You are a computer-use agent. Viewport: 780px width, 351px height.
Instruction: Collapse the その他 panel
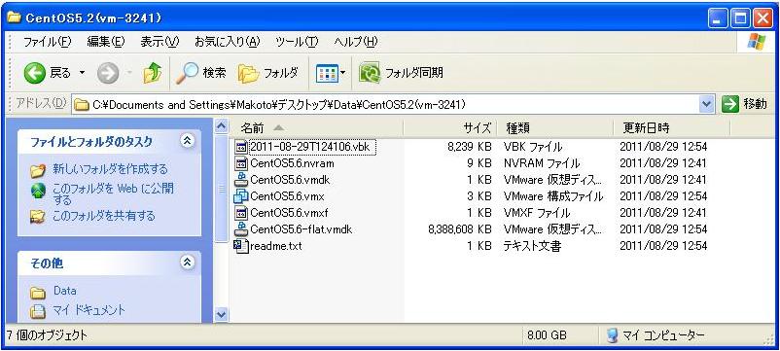tap(188, 262)
